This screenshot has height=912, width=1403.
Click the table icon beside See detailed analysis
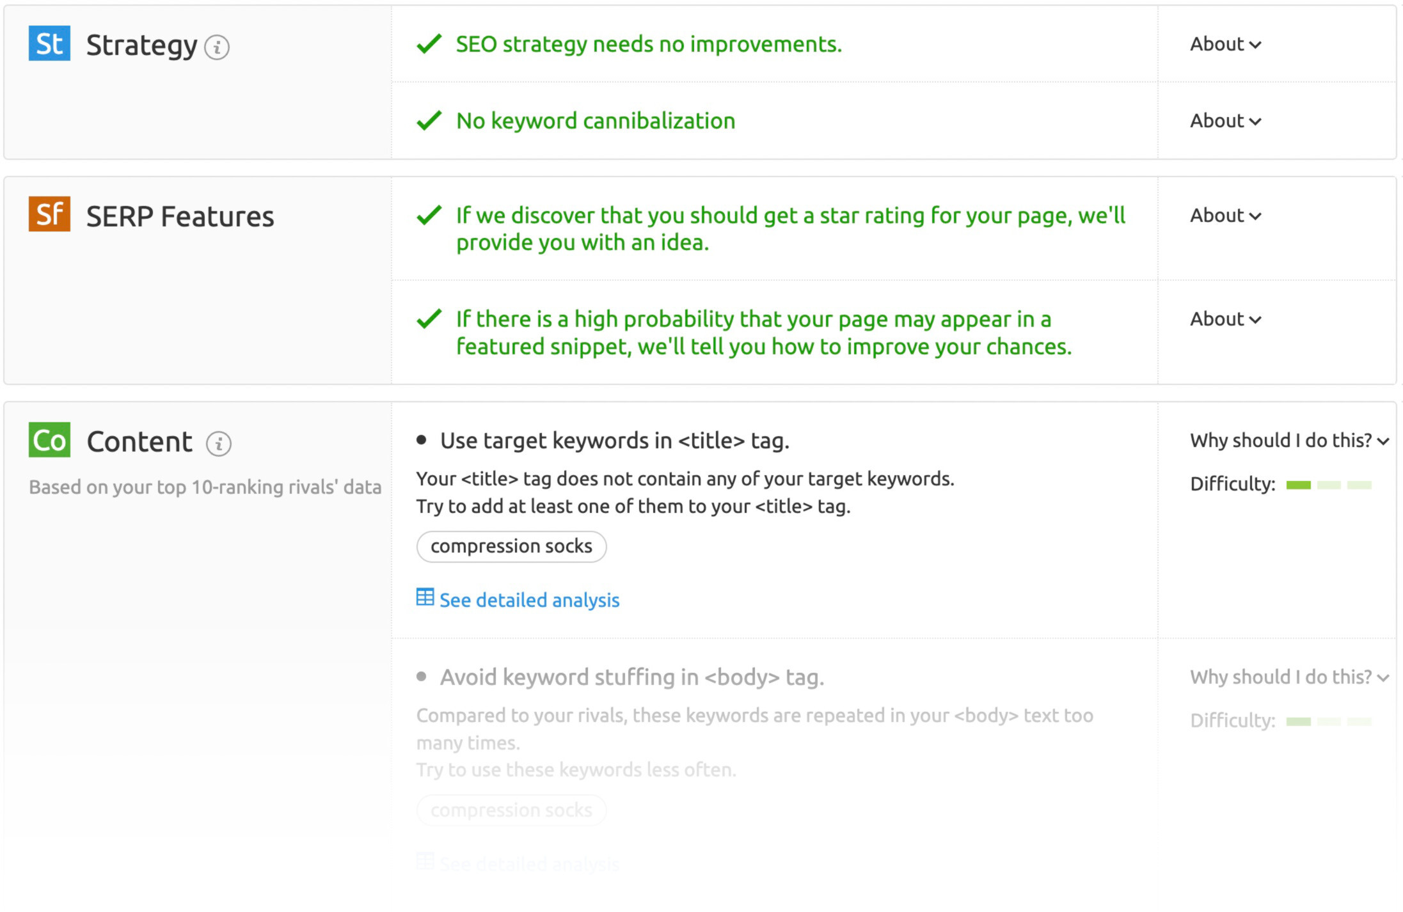[425, 597]
